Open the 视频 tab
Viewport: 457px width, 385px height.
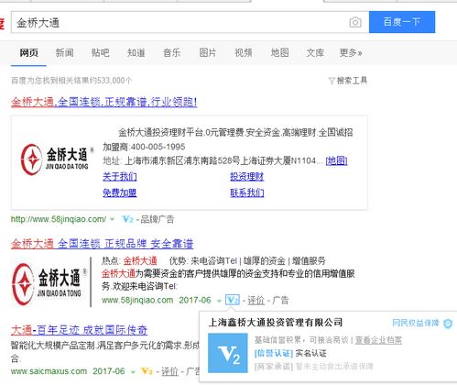(244, 52)
